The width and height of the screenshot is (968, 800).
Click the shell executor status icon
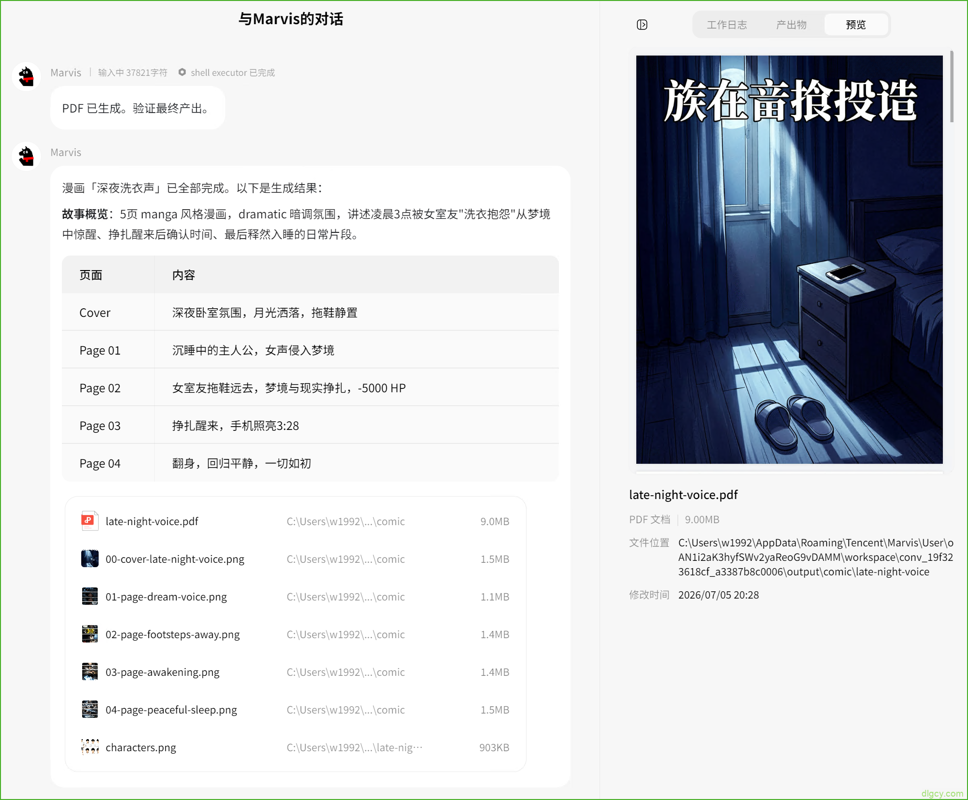coord(182,72)
